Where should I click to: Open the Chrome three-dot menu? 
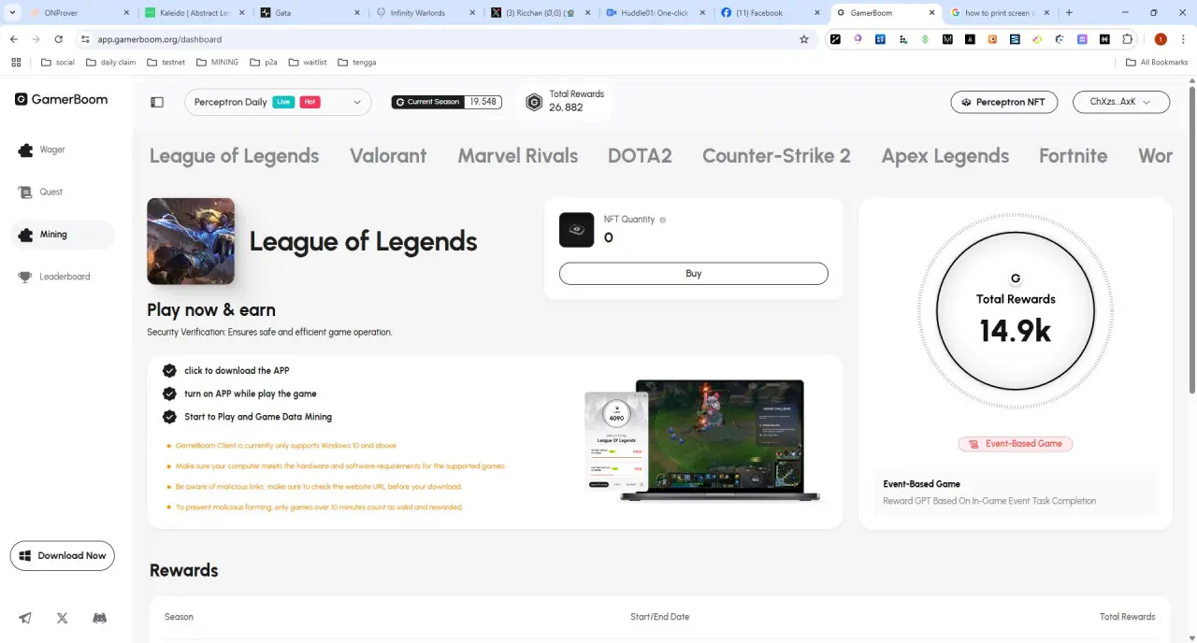pos(1184,39)
